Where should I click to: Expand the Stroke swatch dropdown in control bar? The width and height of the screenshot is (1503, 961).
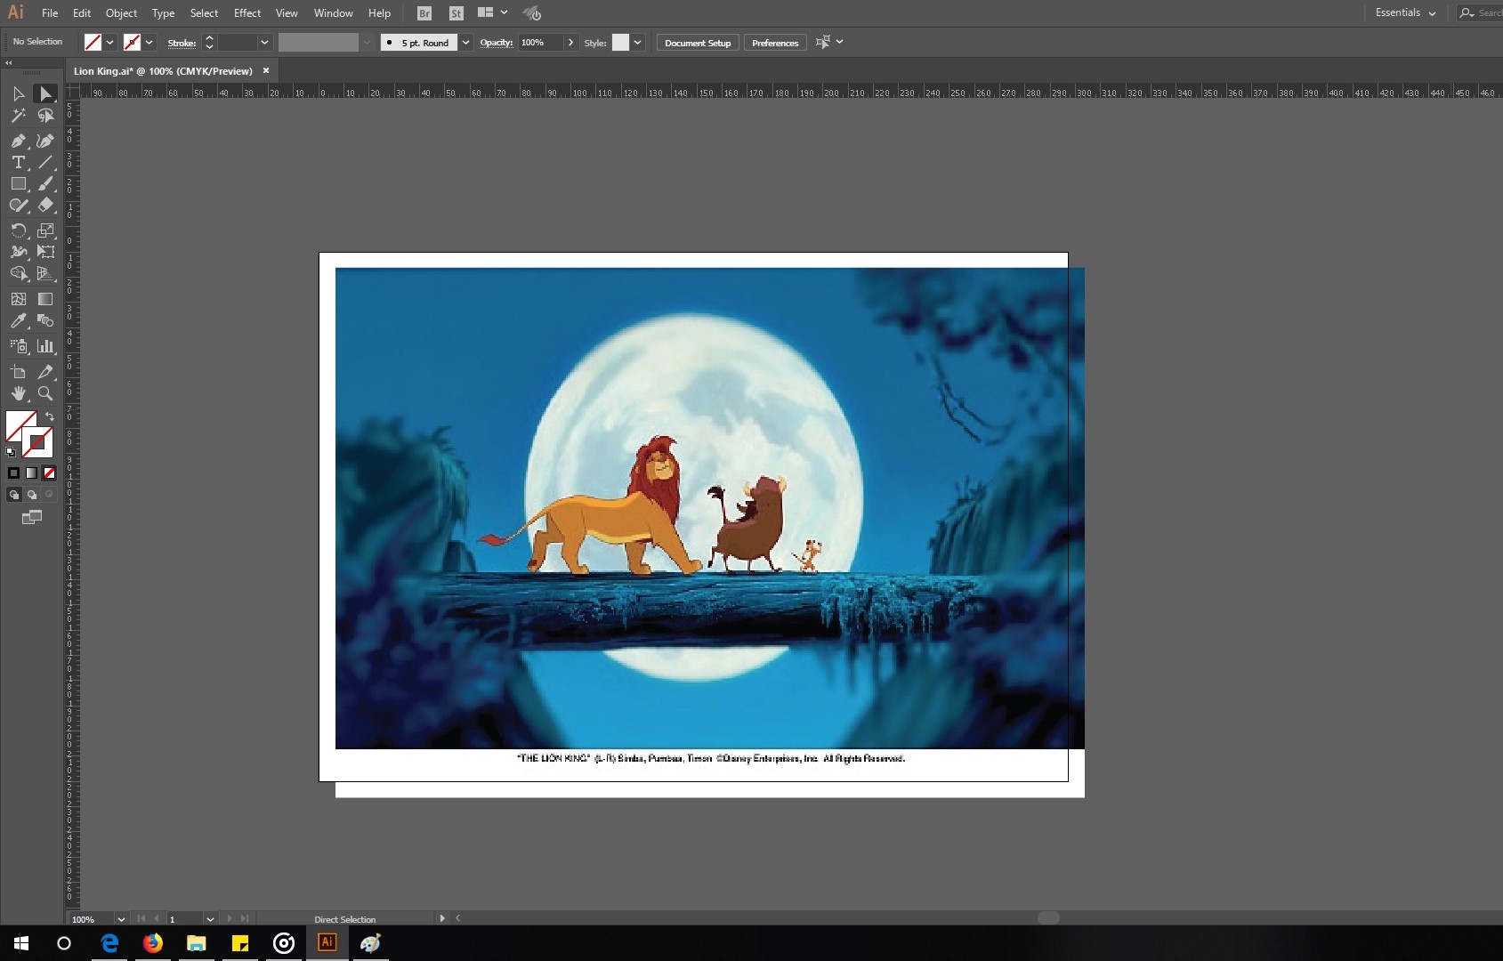(x=149, y=43)
